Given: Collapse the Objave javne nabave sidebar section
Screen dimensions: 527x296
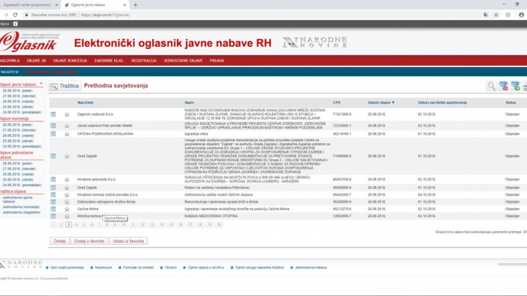Looking at the screenshot, I should point(41,84).
